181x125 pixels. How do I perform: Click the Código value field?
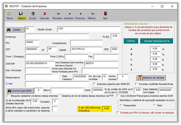[x=30, y=29]
